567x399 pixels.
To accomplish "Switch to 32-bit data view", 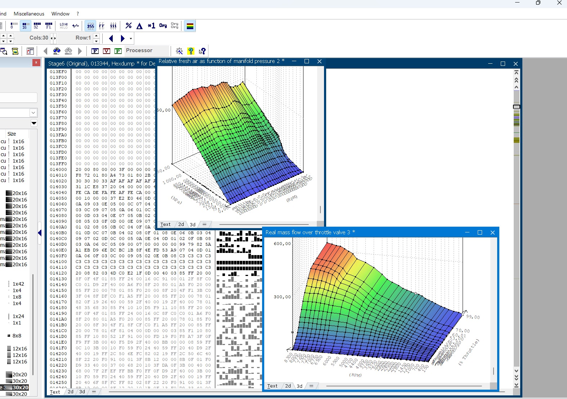I will [x=37, y=26].
